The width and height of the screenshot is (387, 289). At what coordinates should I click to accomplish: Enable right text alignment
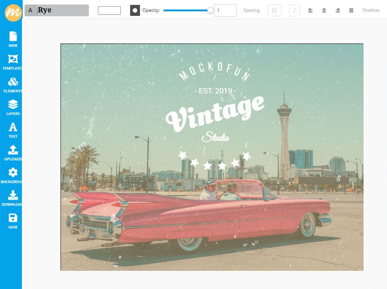click(x=336, y=10)
